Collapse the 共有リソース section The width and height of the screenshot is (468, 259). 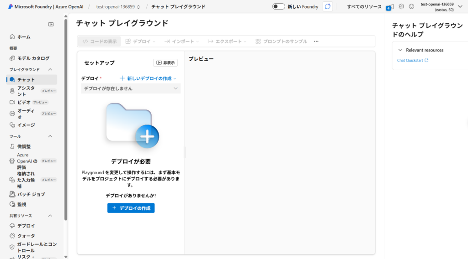[x=50, y=216]
